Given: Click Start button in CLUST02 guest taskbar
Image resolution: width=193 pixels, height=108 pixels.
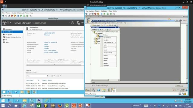Looking at the screenshot, I should [88, 90].
